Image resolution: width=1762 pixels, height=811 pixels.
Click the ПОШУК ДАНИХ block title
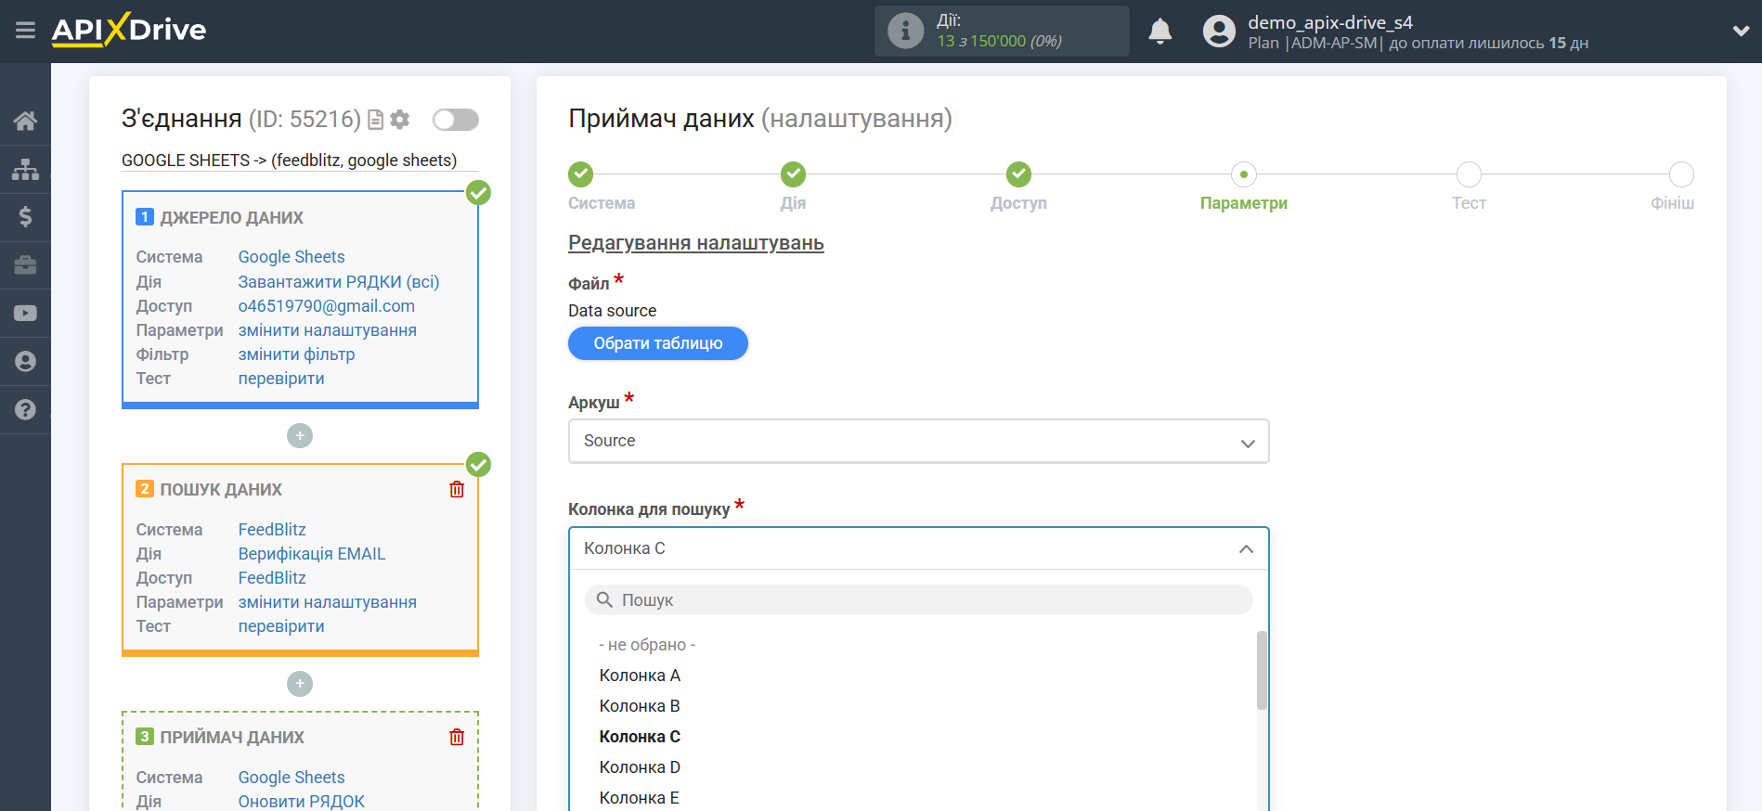pos(221,490)
